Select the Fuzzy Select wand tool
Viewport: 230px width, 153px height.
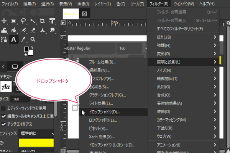click(x=33, y=21)
